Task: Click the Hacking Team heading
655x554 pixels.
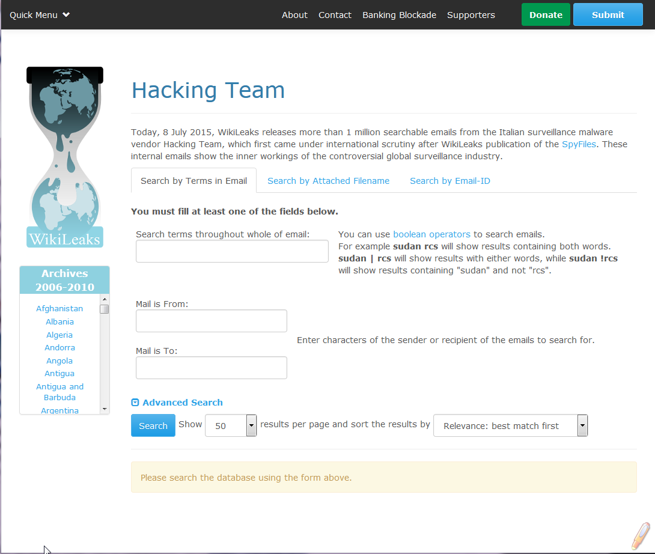Action: 208,90
